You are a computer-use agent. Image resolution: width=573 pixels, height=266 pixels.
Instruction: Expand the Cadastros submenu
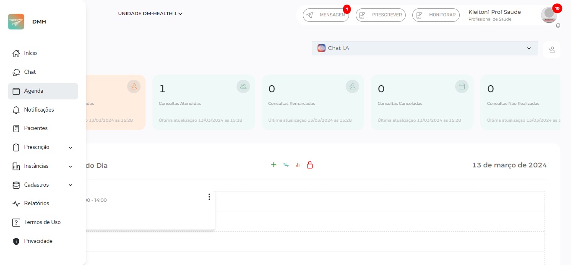pos(70,185)
